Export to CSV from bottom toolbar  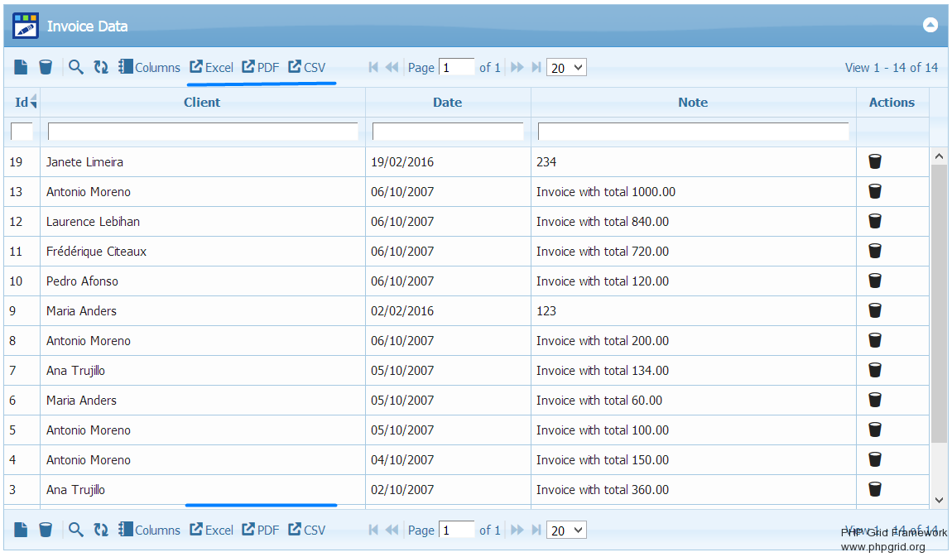[307, 530]
